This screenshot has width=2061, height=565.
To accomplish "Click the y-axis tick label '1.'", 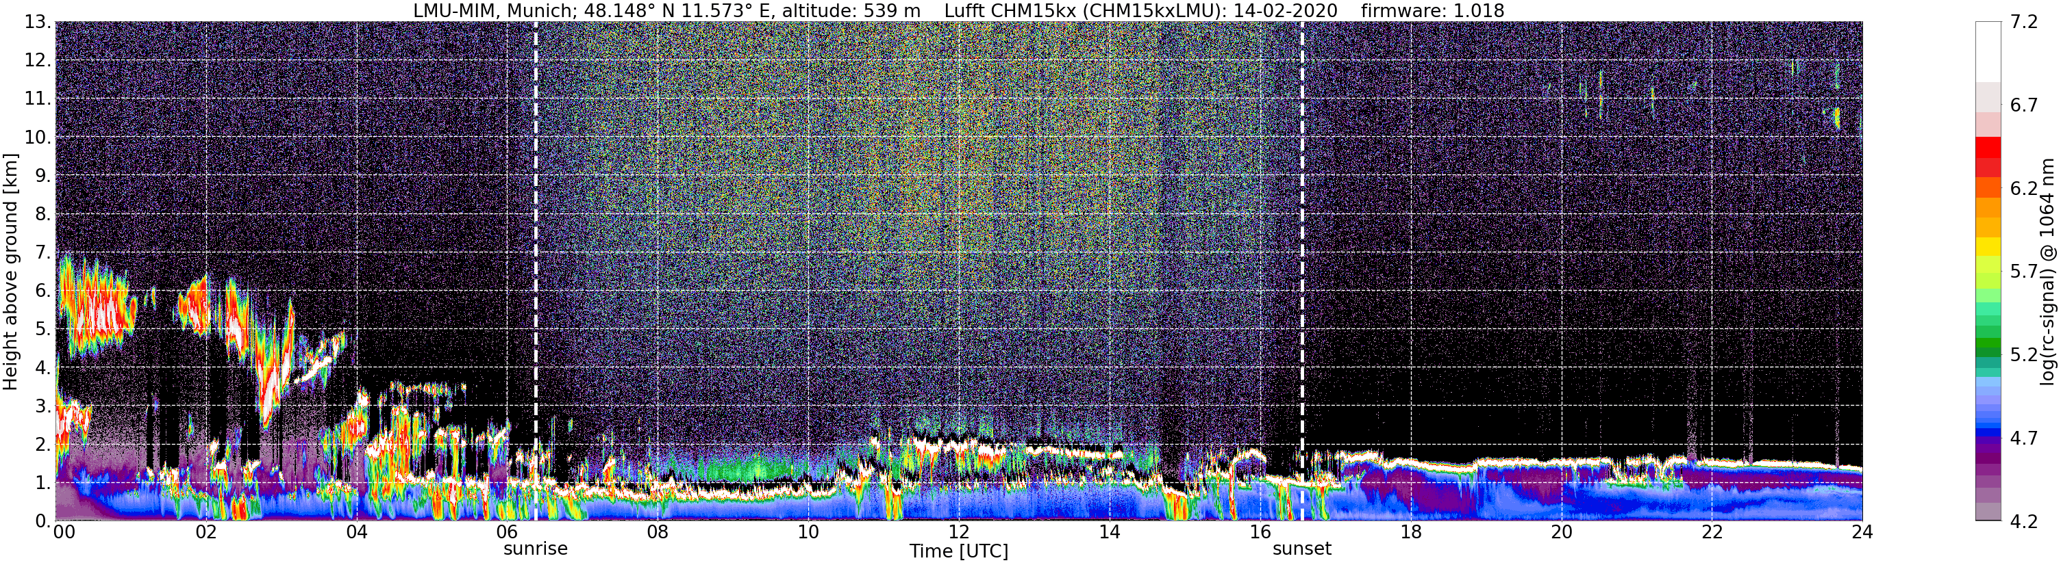I will 43,484.
